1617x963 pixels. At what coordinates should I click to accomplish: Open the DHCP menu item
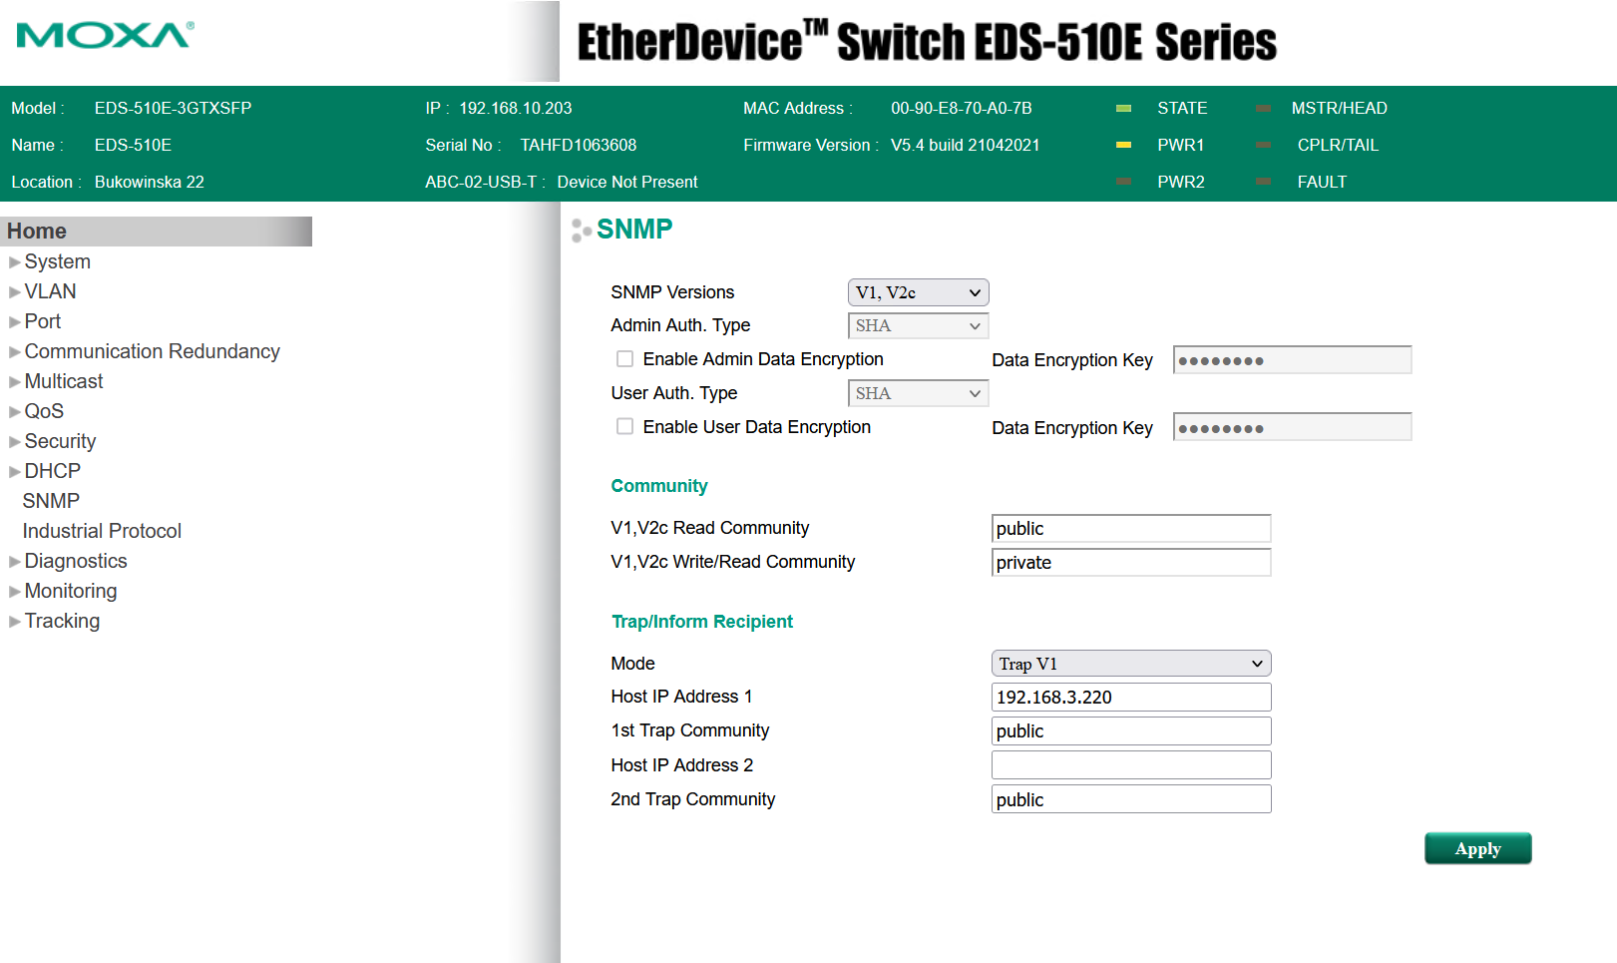52,471
